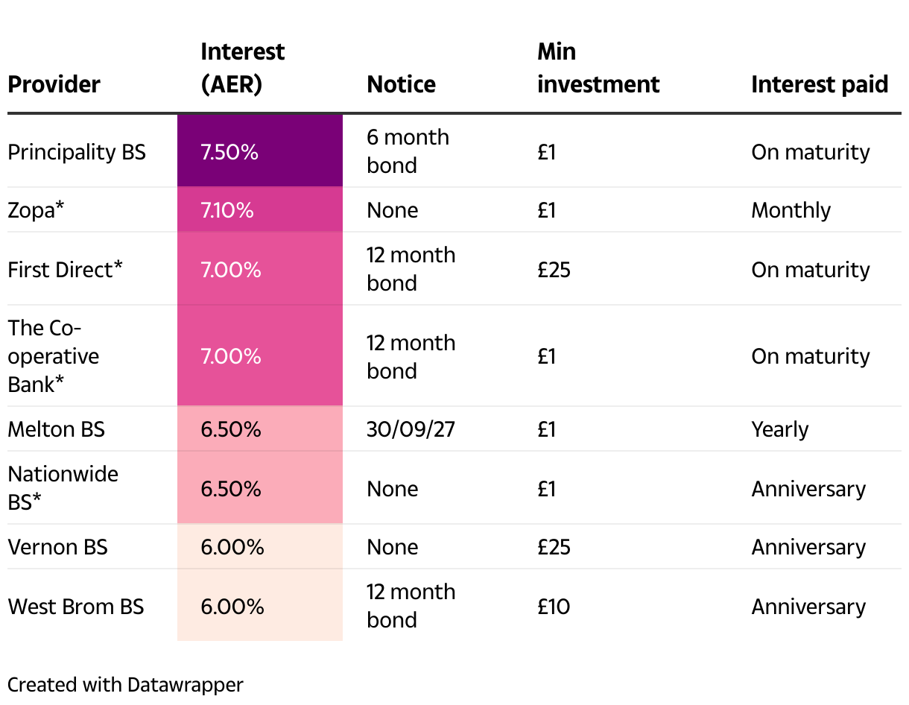909x705 pixels.
Task: Click the Provider column header
Action: (x=54, y=84)
